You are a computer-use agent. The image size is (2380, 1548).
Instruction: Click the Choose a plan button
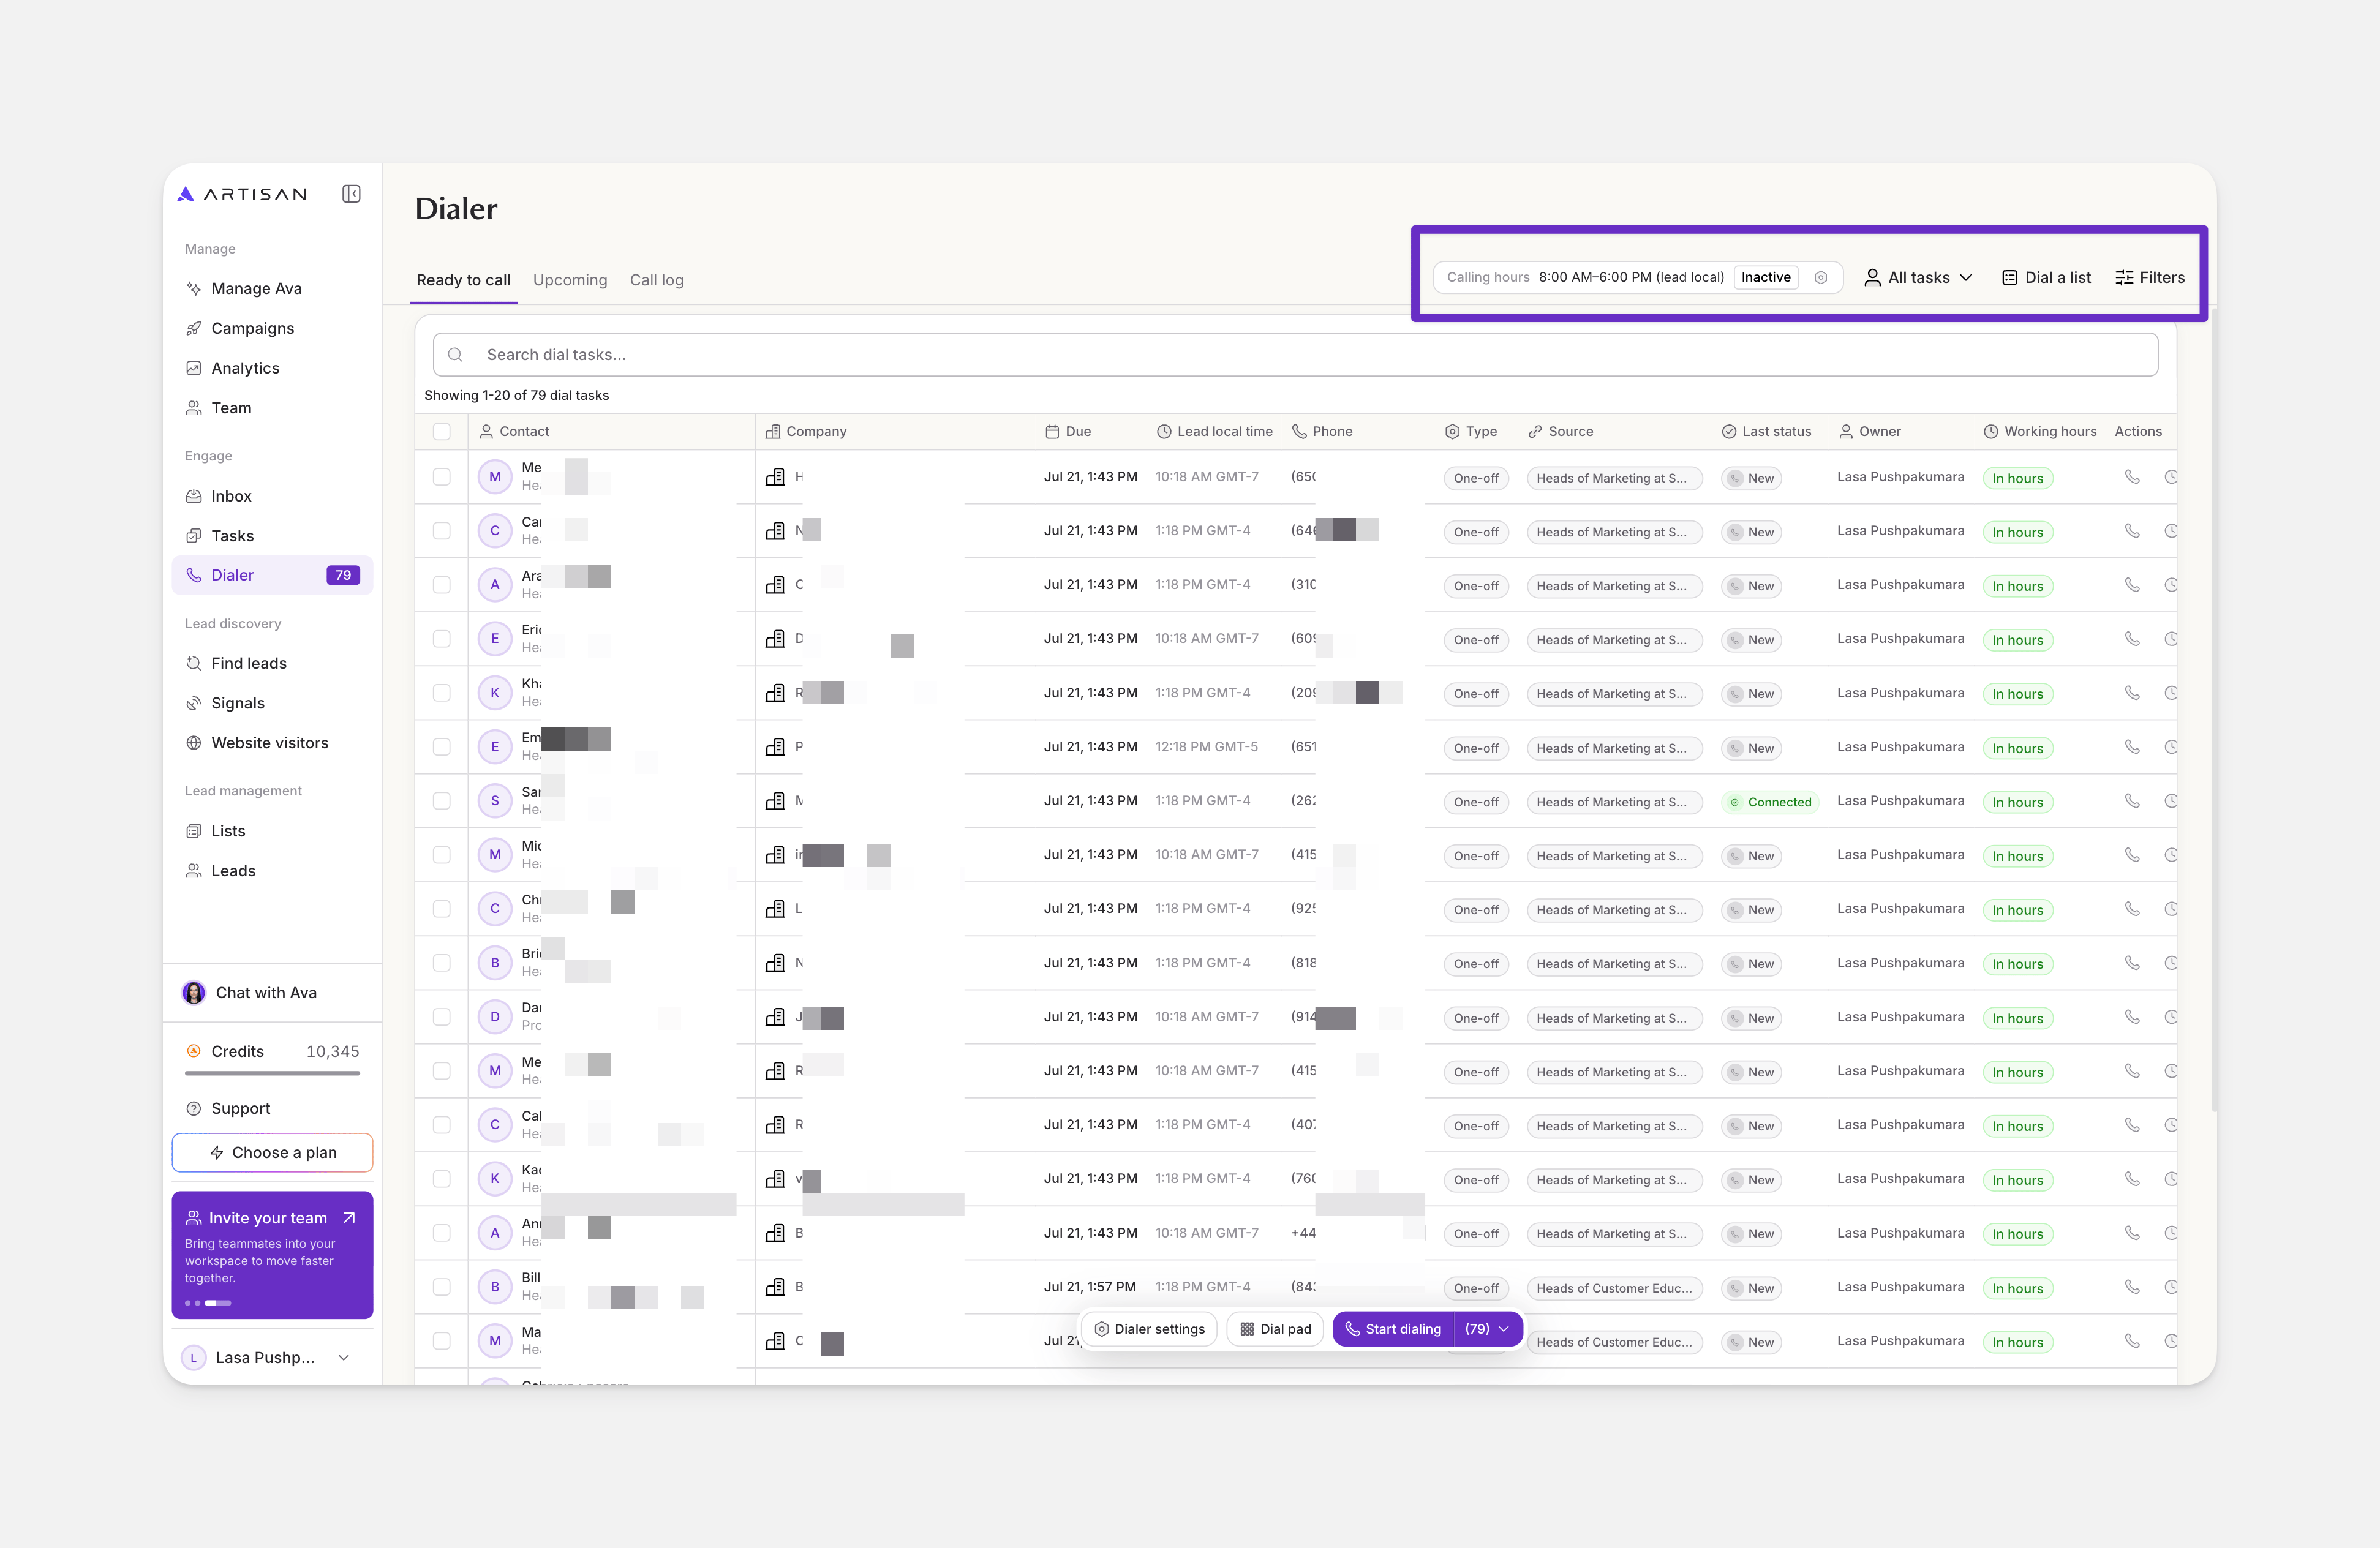pos(272,1153)
